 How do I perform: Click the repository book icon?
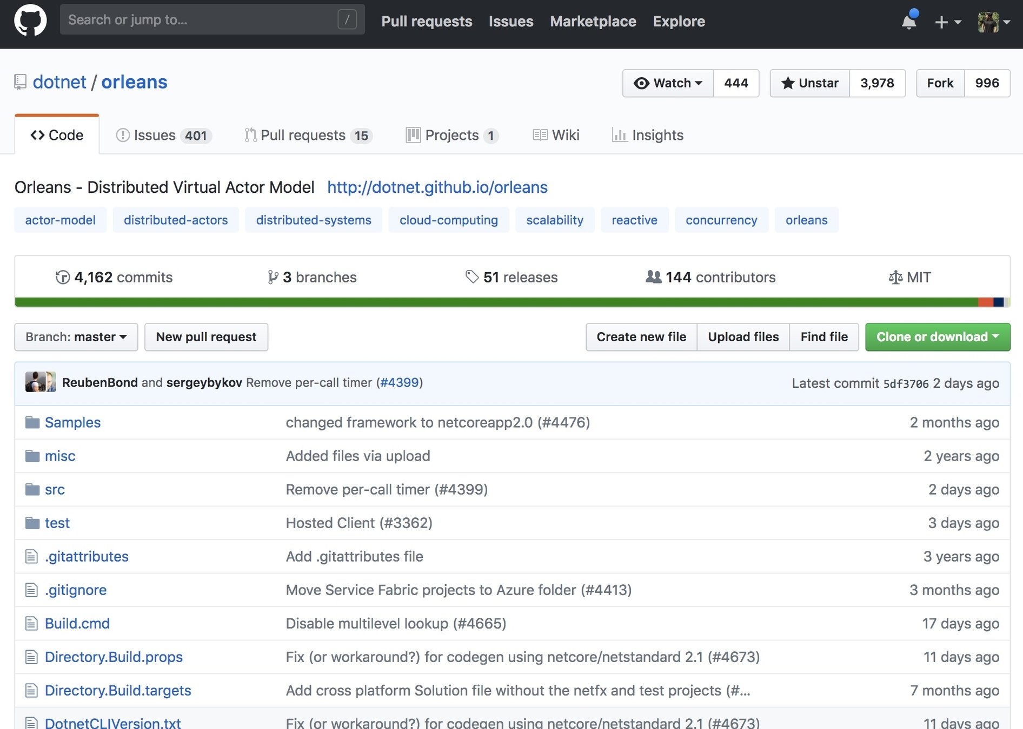click(20, 82)
